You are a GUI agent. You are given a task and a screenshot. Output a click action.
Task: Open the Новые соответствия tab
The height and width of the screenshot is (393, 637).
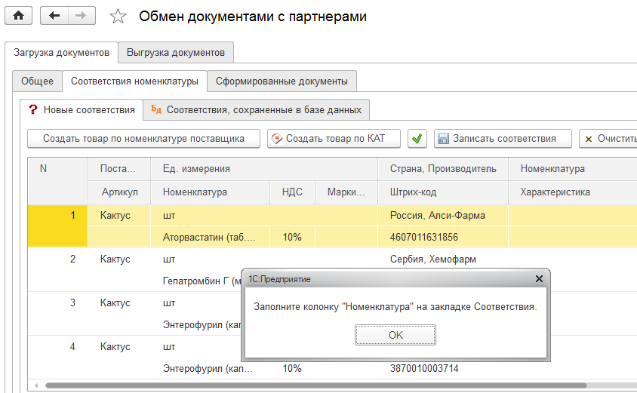click(x=82, y=109)
